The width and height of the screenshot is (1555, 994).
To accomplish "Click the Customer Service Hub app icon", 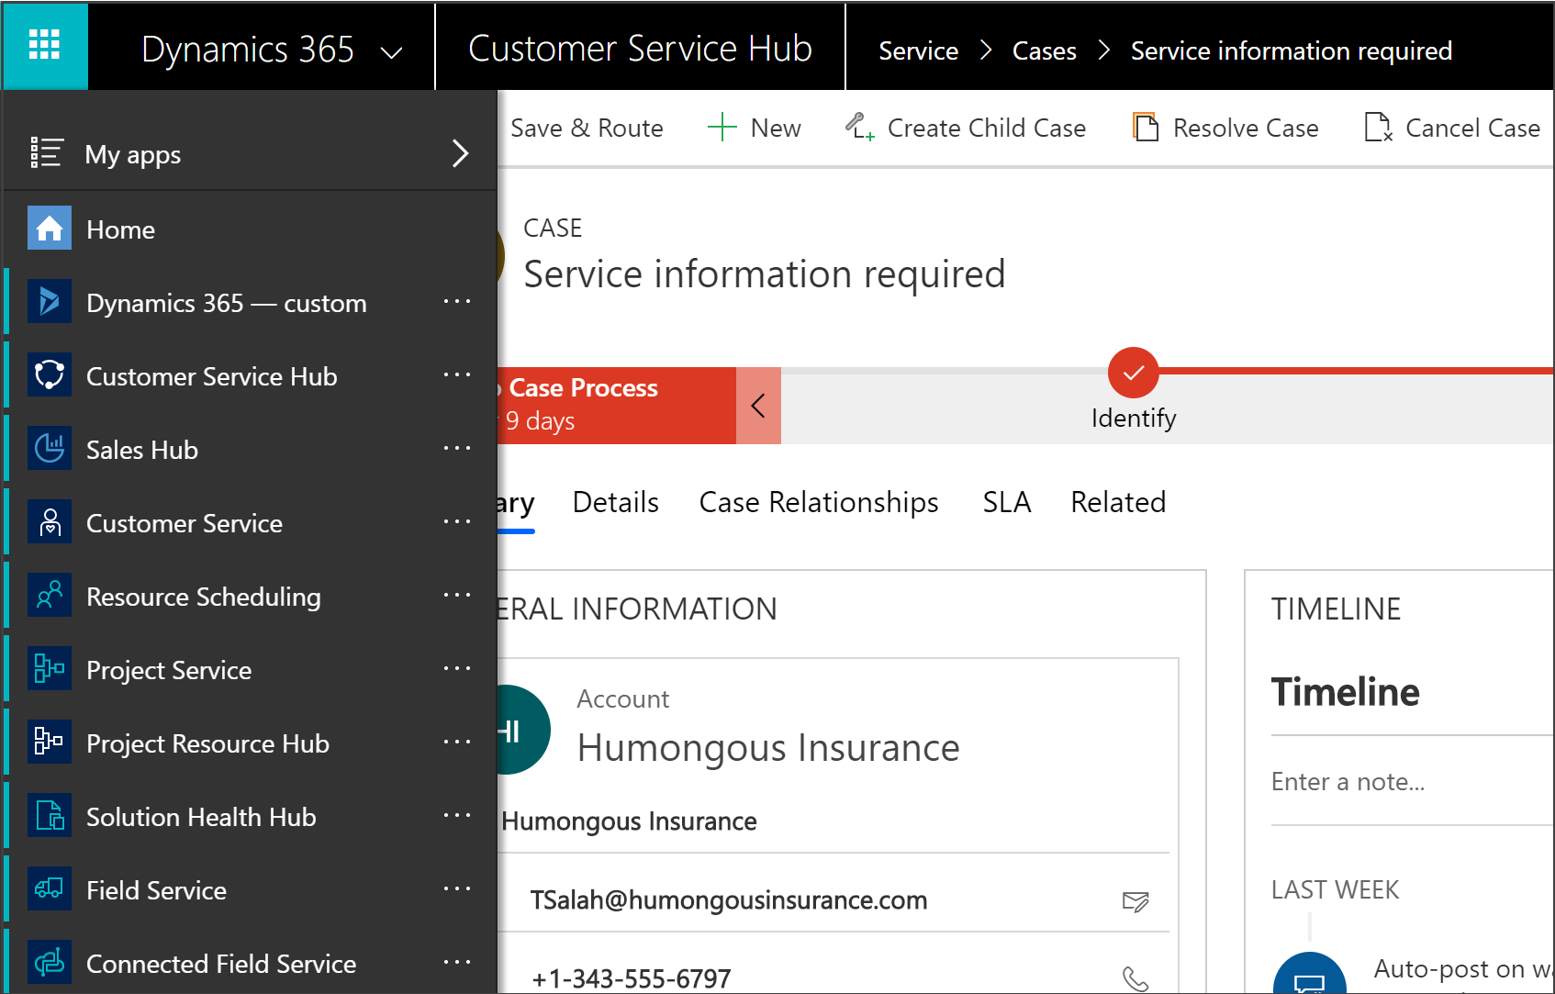I will (50, 374).
